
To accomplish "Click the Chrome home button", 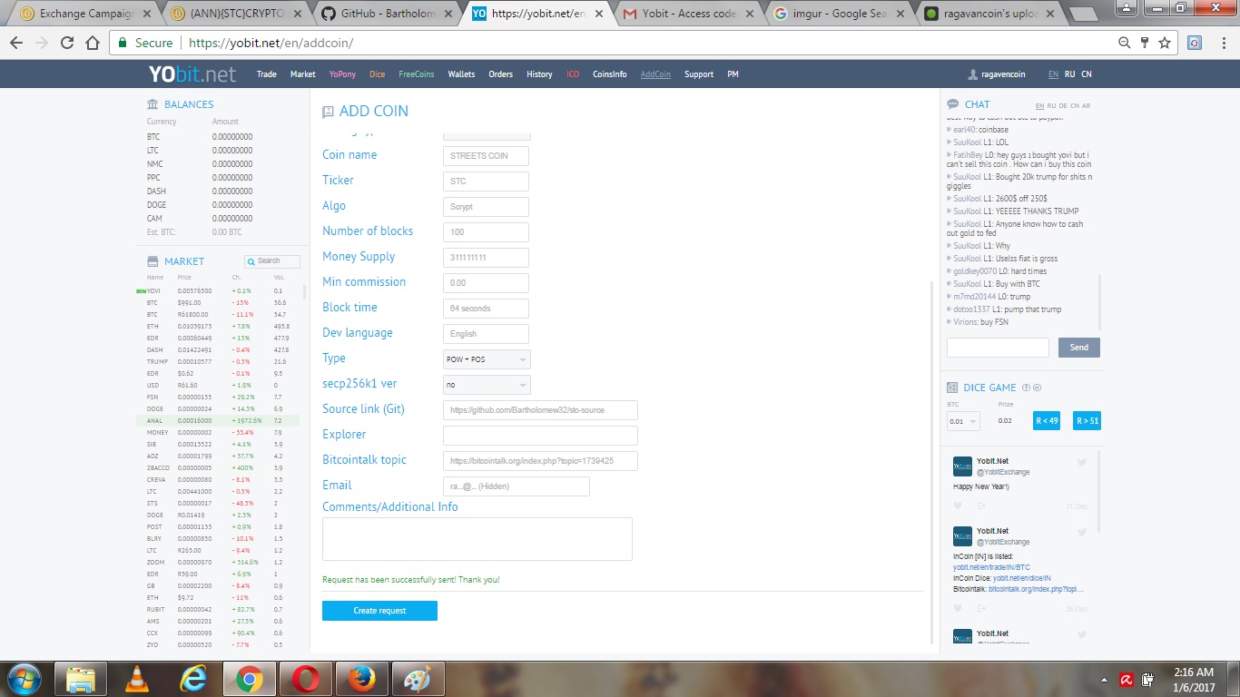I will 92,43.
